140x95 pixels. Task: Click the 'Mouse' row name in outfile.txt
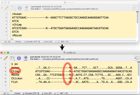point(15,75)
